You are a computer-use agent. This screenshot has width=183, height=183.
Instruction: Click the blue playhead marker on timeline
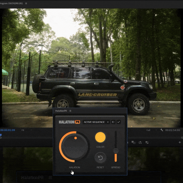point(1,135)
